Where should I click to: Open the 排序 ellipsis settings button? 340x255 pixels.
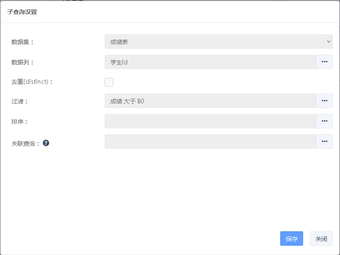coord(324,121)
